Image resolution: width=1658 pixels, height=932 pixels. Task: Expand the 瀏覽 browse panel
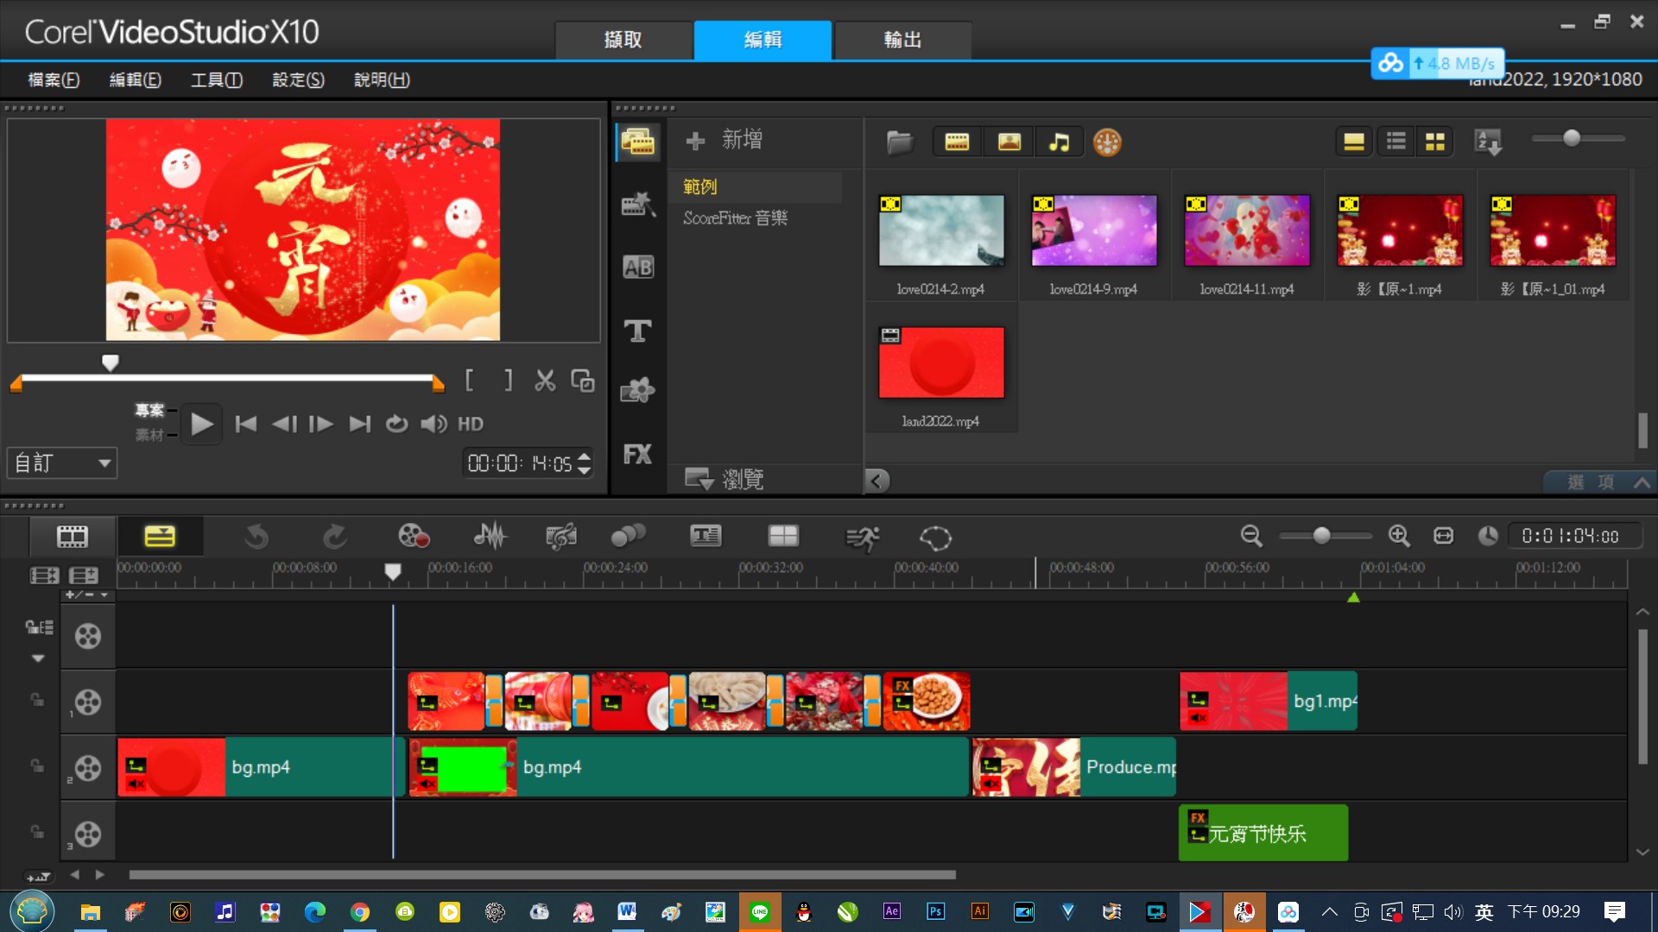[724, 479]
